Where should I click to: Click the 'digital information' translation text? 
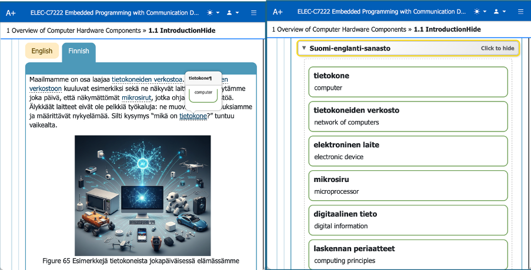click(x=340, y=226)
